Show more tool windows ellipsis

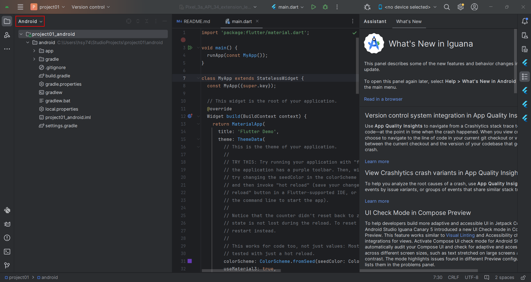click(x=7, y=49)
